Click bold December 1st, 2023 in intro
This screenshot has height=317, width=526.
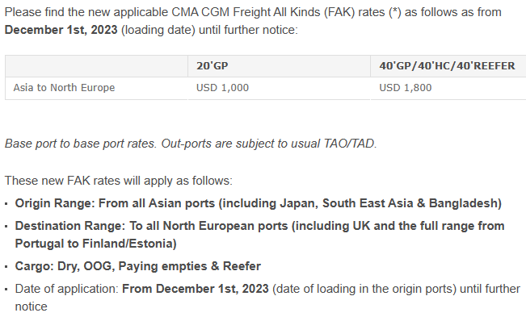(x=61, y=30)
